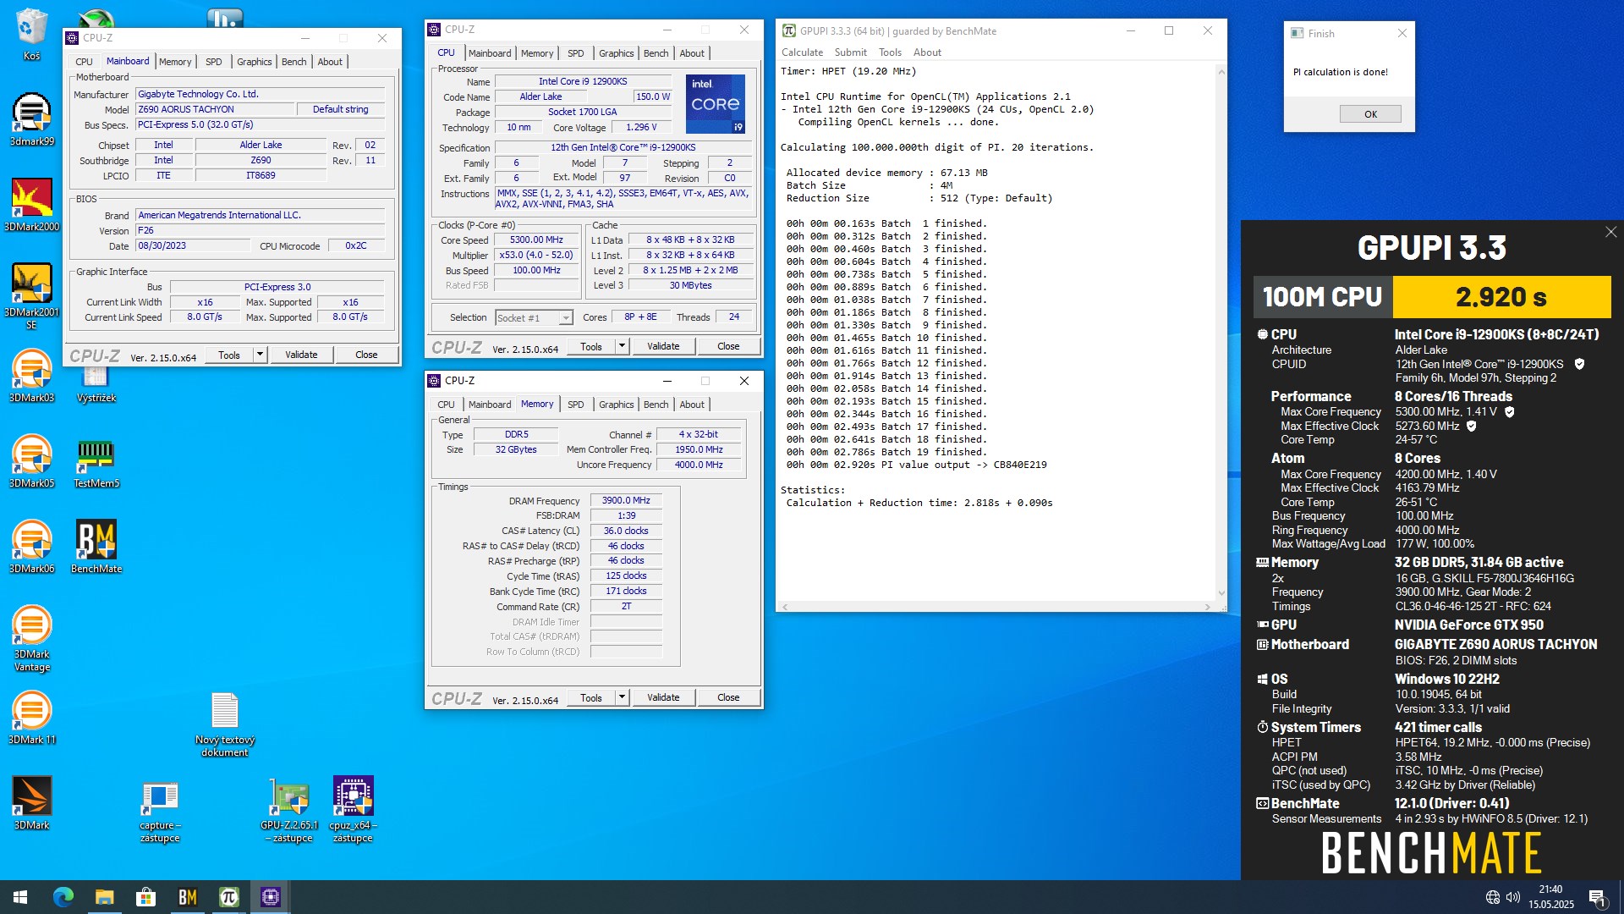Launch the capture – zástupce shortcut

[x=160, y=812]
